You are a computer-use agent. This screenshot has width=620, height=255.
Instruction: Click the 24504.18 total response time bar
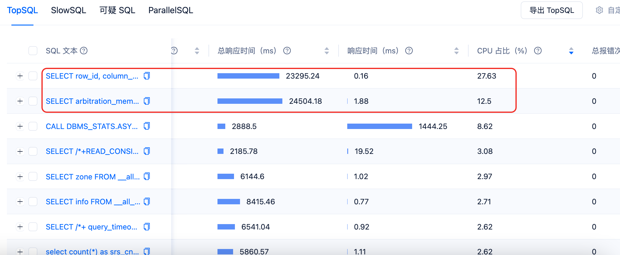250,101
